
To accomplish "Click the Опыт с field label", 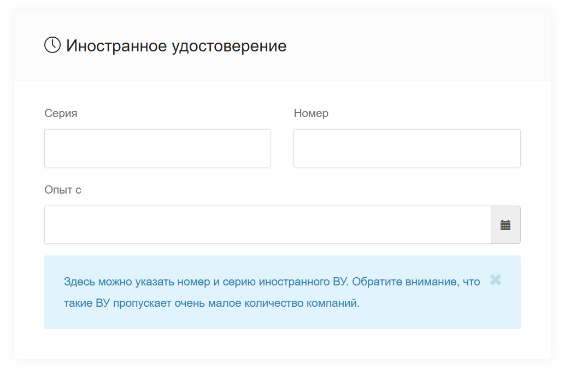I will [63, 190].
